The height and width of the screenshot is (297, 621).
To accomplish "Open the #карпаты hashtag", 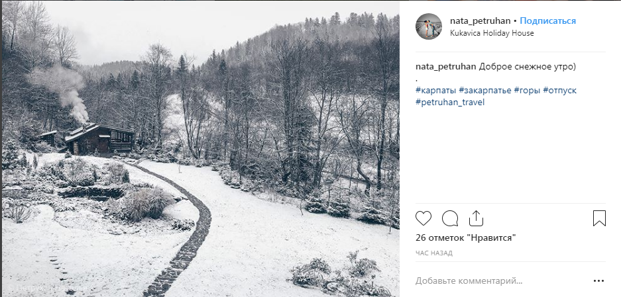I will 435,90.
